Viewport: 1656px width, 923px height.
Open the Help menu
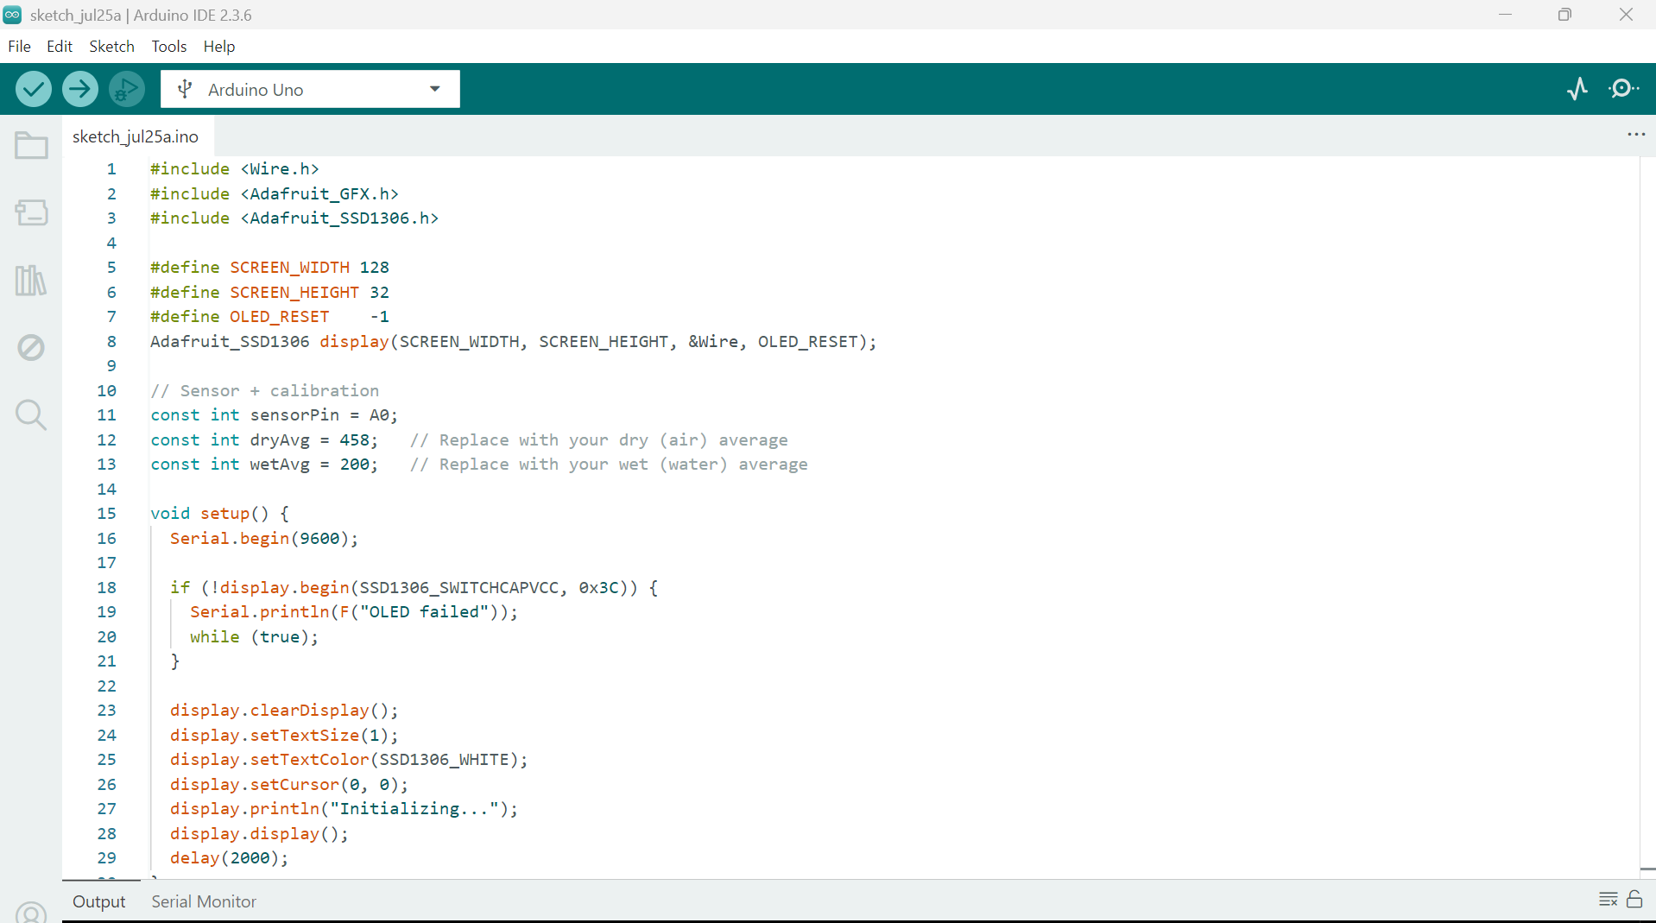(x=219, y=47)
